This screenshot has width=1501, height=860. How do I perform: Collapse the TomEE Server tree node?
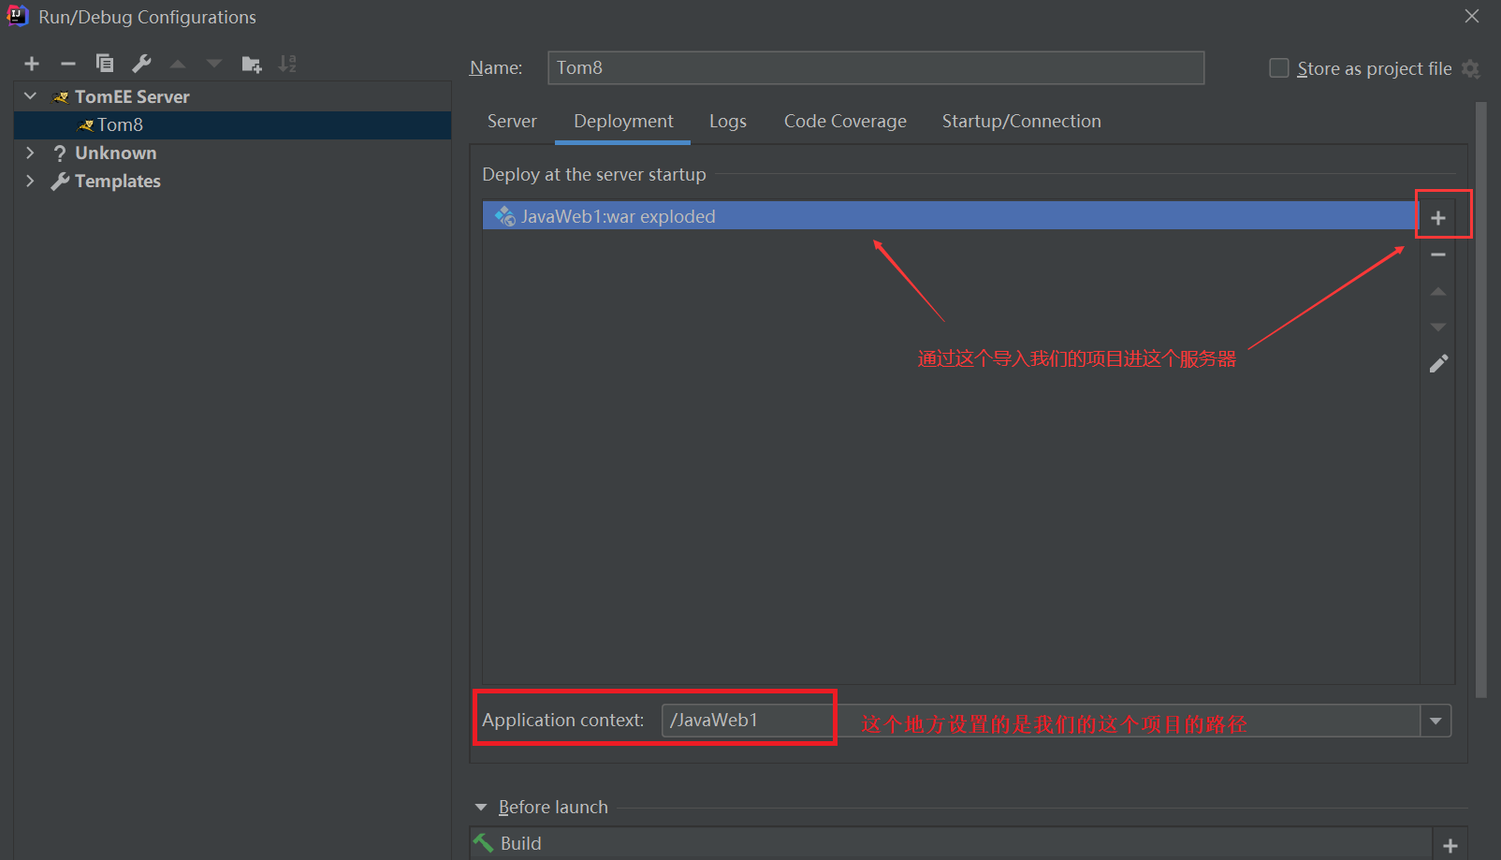(x=30, y=96)
